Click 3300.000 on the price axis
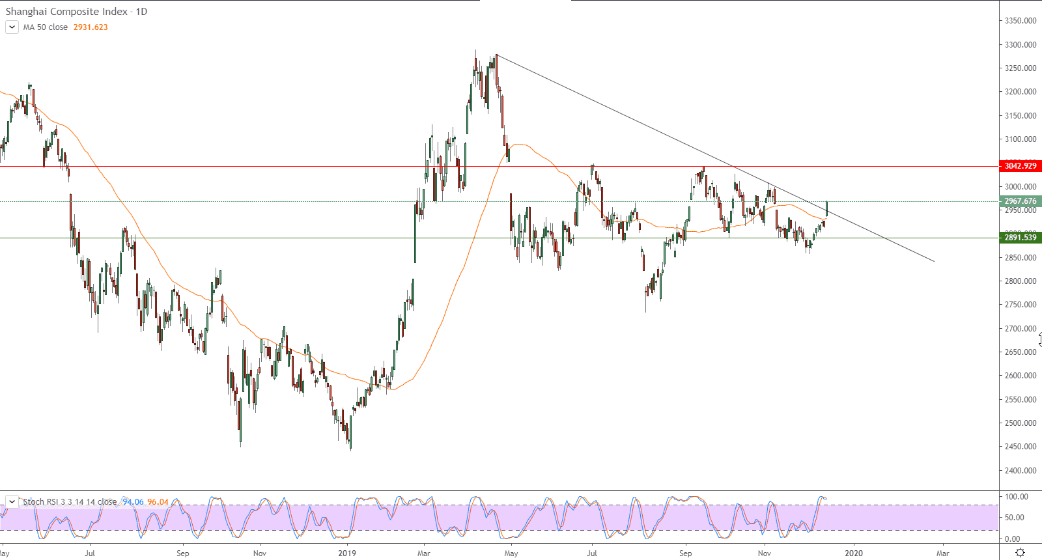 [x=1021, y=45]
